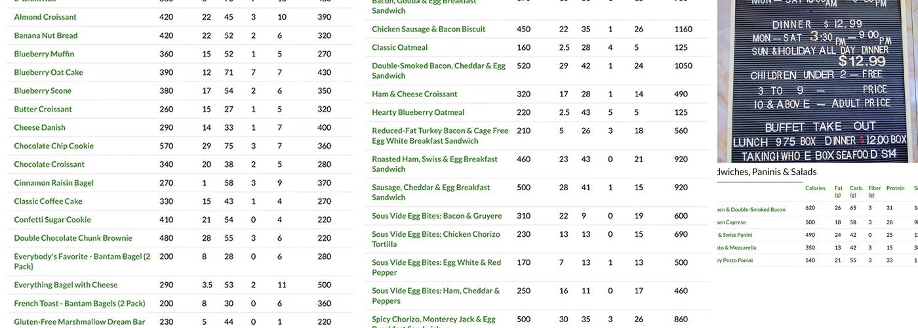Click the Sandwiches, Paninis & Salads heading
This screenshot has height=328, width=918.
[767, 172]
